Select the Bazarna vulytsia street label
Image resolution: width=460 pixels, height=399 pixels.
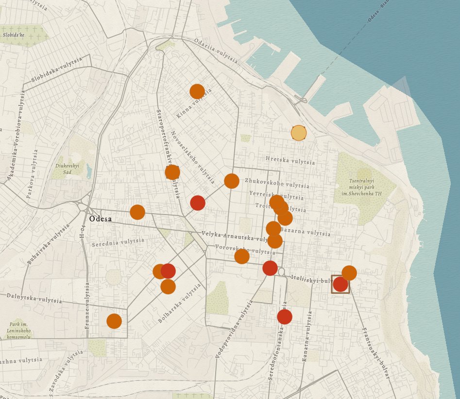click(306, 232)
